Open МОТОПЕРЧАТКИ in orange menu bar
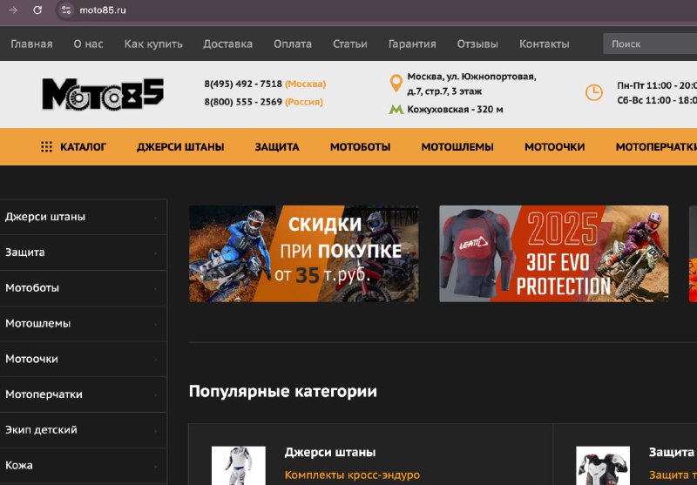 (x=656, y=147)
